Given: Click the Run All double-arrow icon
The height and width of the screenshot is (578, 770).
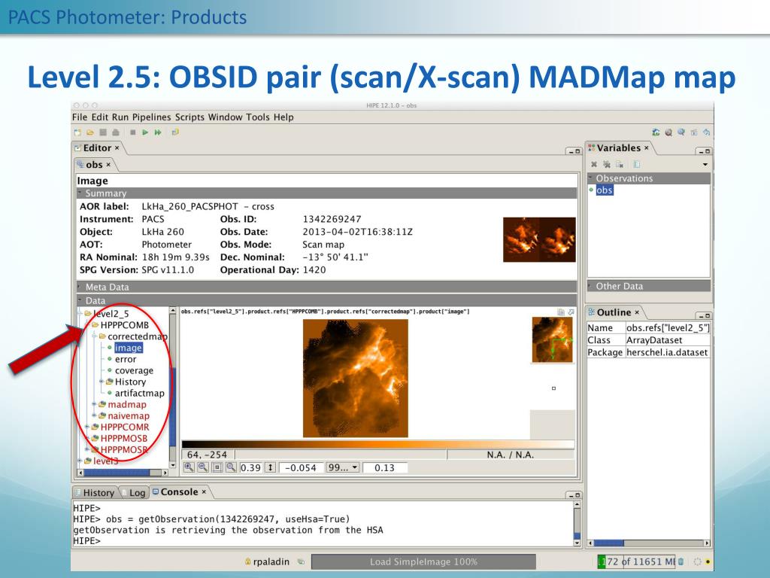Looking at the screenshot, I should click(x=157, y=132).
